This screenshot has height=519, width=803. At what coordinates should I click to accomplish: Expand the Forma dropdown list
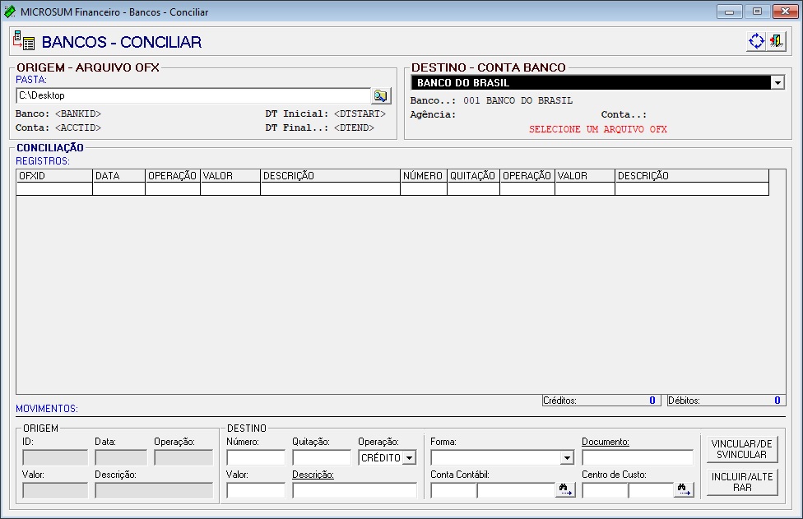567,457
